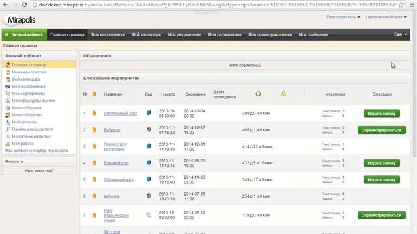Reload the page with refresh icon

[x=24, y=5]
